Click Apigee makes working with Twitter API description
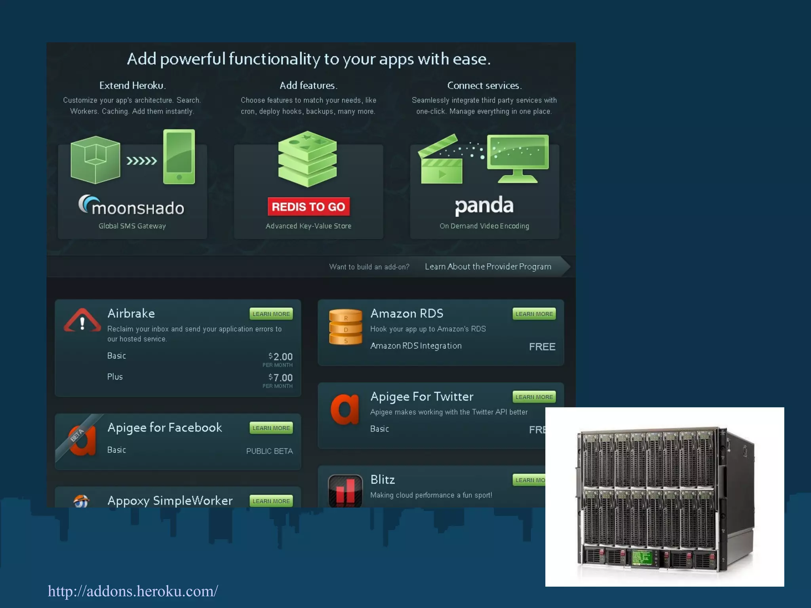Viewport: 811px width, 608px height. (x=449, y=412)
